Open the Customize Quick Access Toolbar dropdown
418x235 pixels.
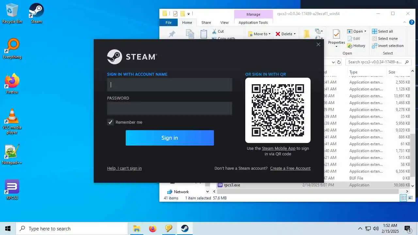click(188, 14)
